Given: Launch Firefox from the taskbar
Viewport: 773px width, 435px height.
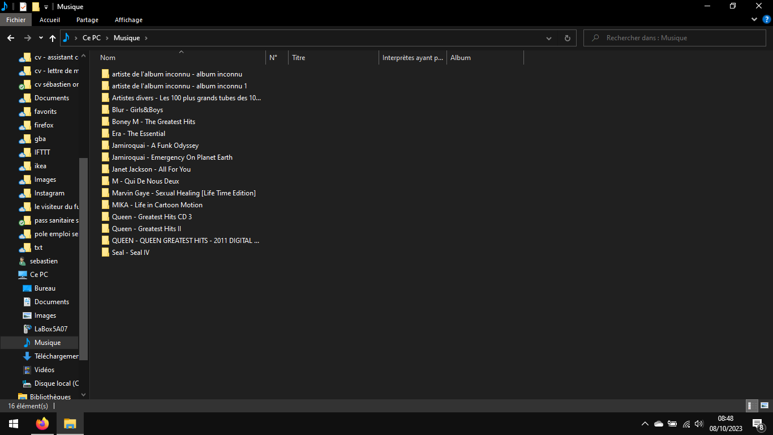Looking at the screenshot, I should [42, 424].
